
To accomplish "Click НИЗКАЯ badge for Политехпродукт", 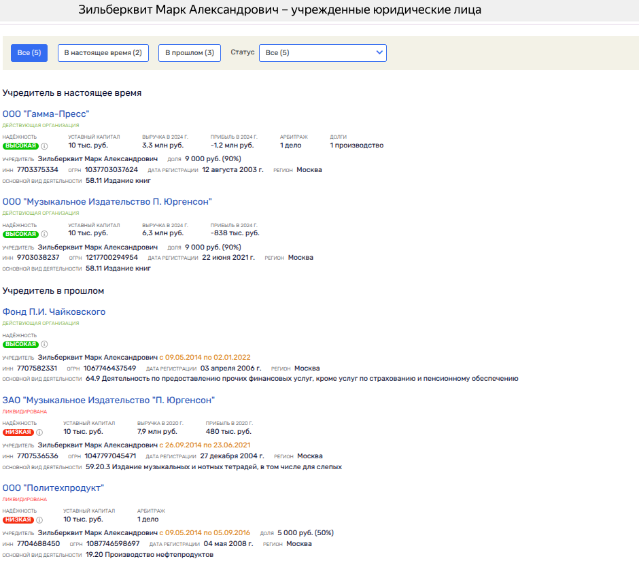I will [18, 520].
